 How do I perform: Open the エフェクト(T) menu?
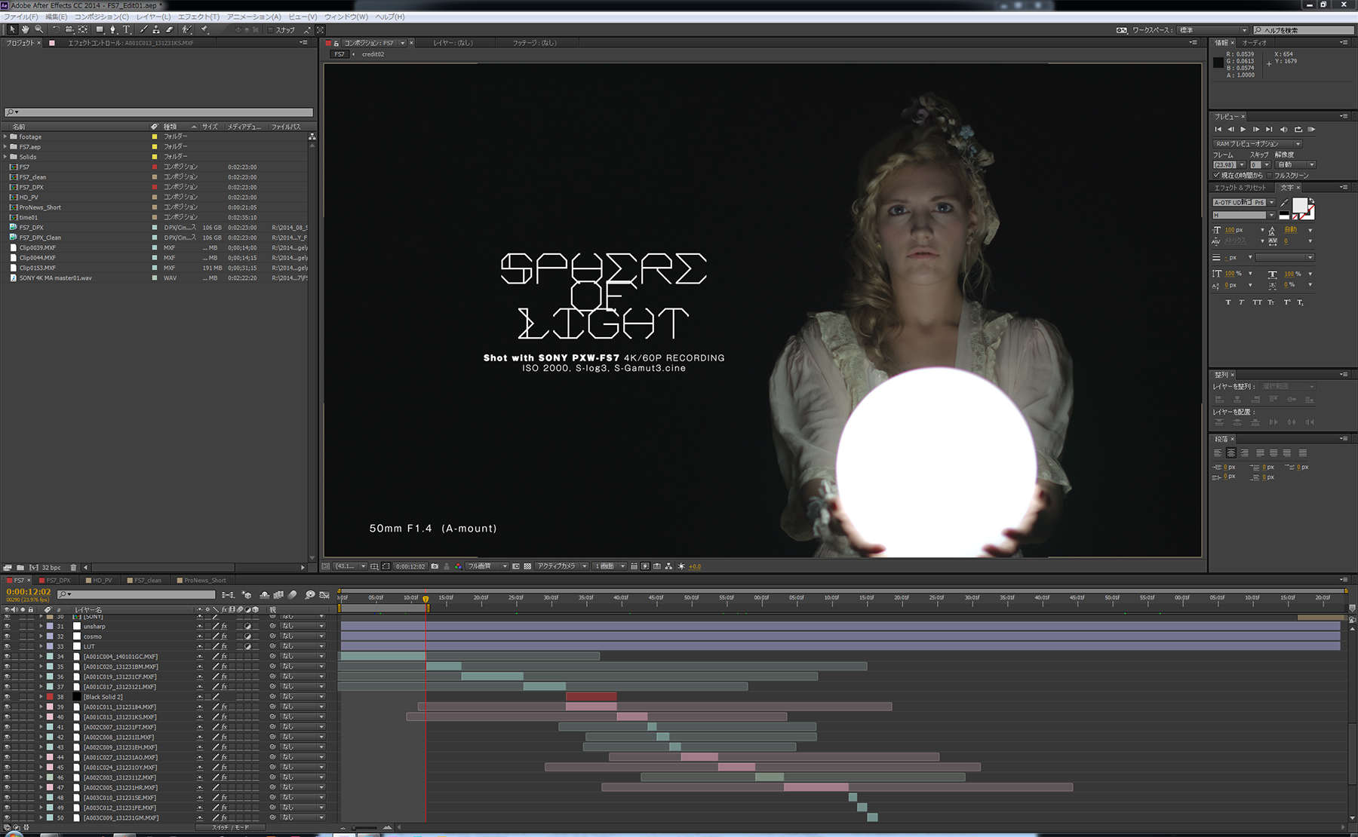tap(198, 17)
